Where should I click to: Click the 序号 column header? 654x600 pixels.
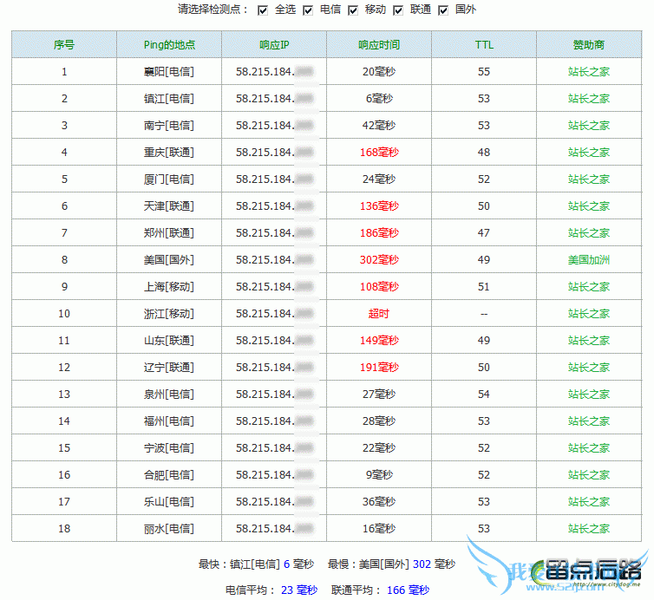[64, 44]
